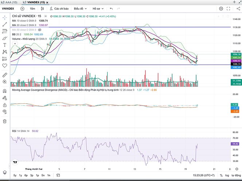Activate the zoom in tool
This screenshot has height=181, width=242.
coord(5,82)
